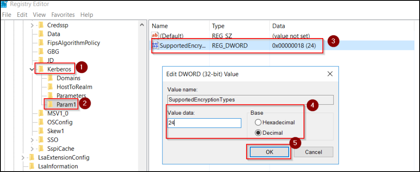Select the Kerberos key label
420x172 pixels.
pyautogui.click(x=59, y=69)
